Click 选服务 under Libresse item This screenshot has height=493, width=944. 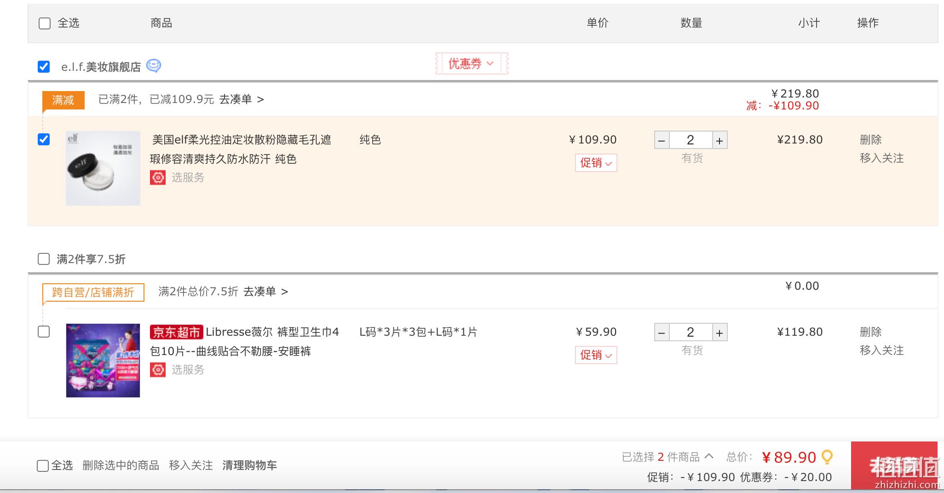point(188,370)
